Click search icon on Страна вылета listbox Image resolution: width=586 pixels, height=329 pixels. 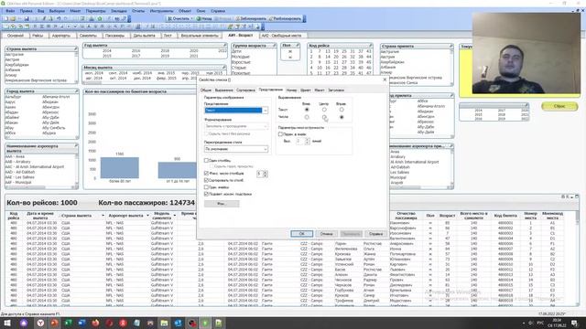point(75,48)
